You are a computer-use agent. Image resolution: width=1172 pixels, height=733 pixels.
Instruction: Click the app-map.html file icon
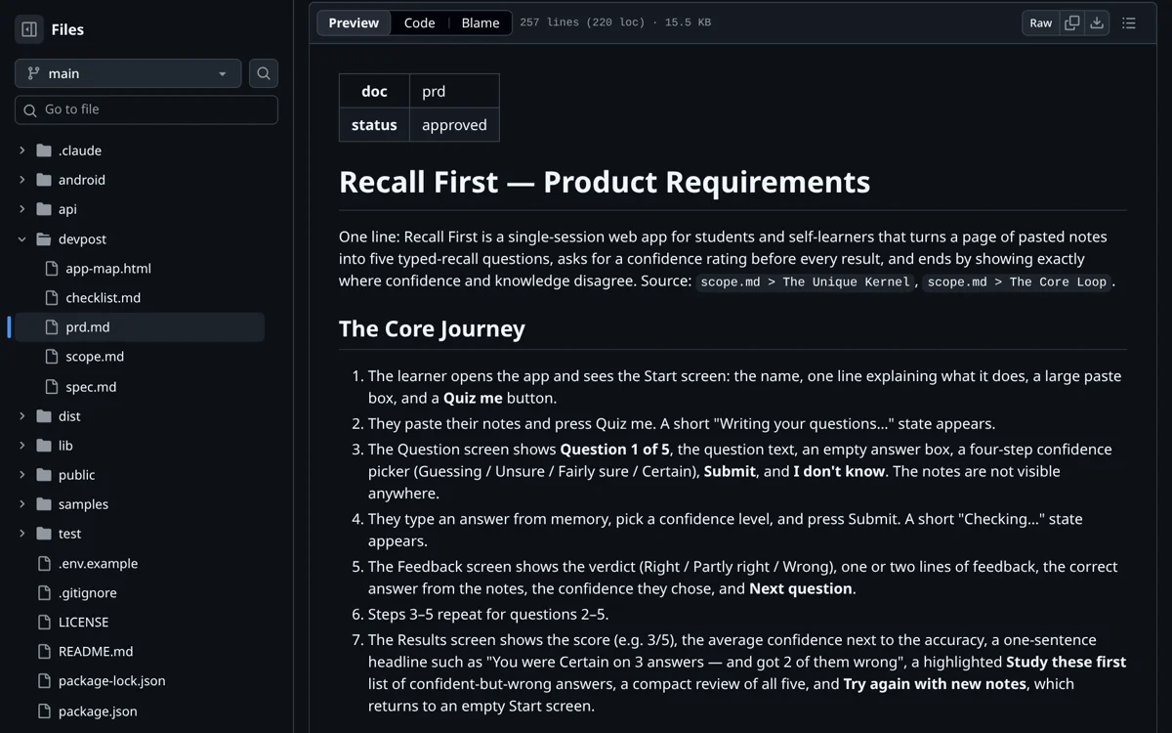coord(52,268)
